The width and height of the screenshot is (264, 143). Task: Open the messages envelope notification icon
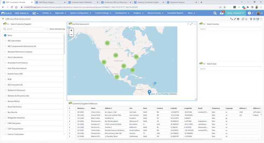pos(221,13)
